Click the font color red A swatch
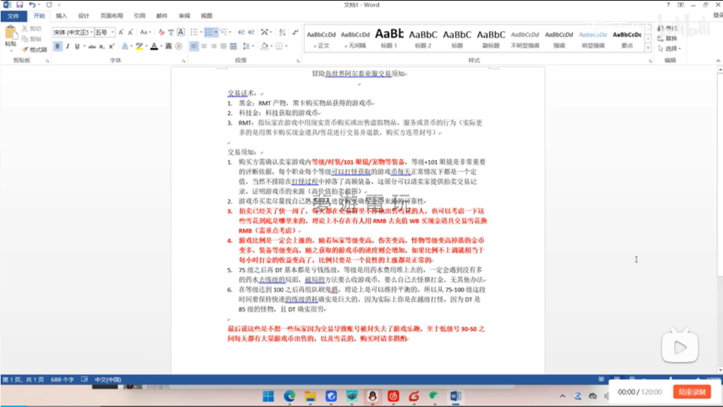Screen dimensions: 723x407 click(153, 46)
